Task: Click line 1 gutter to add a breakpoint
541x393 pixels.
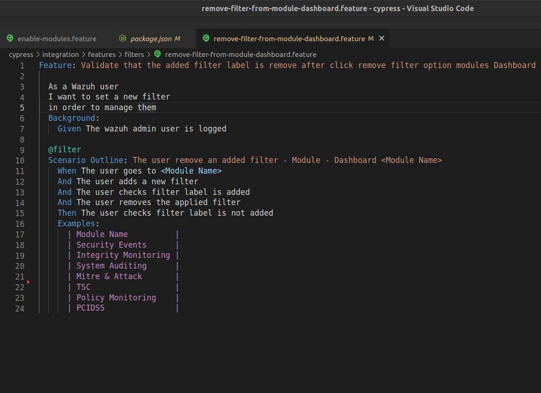Action: pos(28,65)
